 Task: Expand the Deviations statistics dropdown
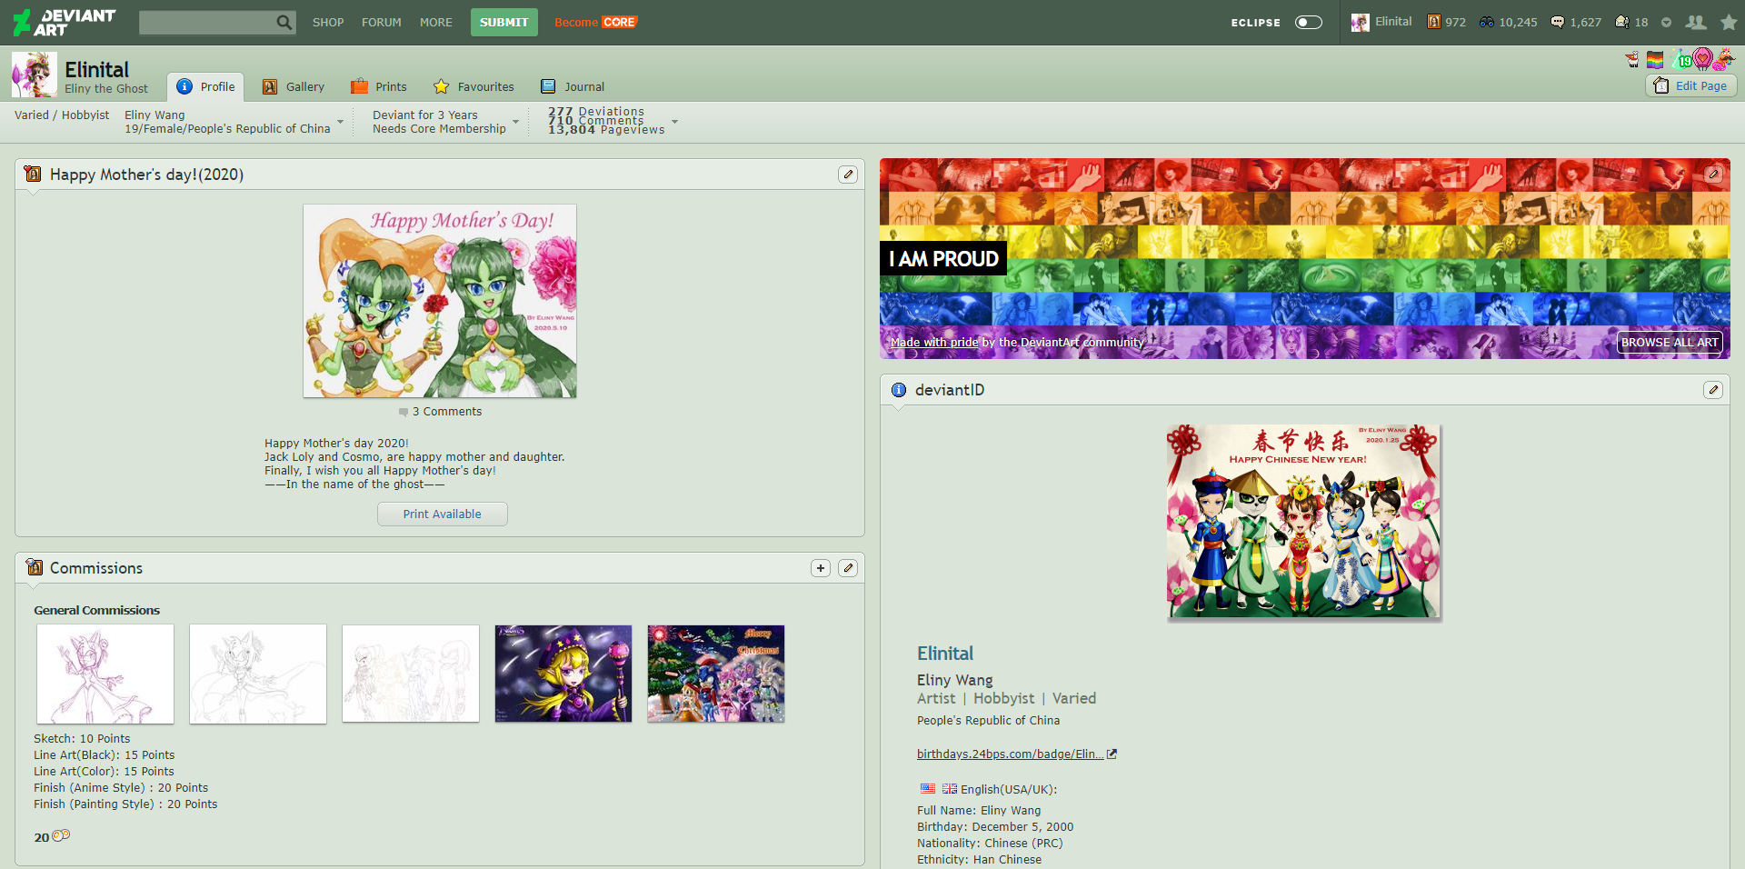[x=674, y=122]
